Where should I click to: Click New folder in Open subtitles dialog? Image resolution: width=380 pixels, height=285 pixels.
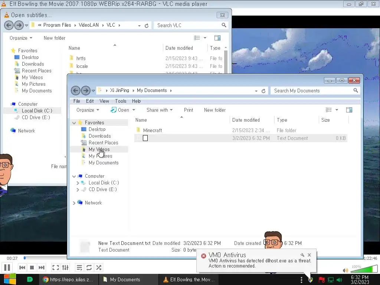(x=55, y=38)
